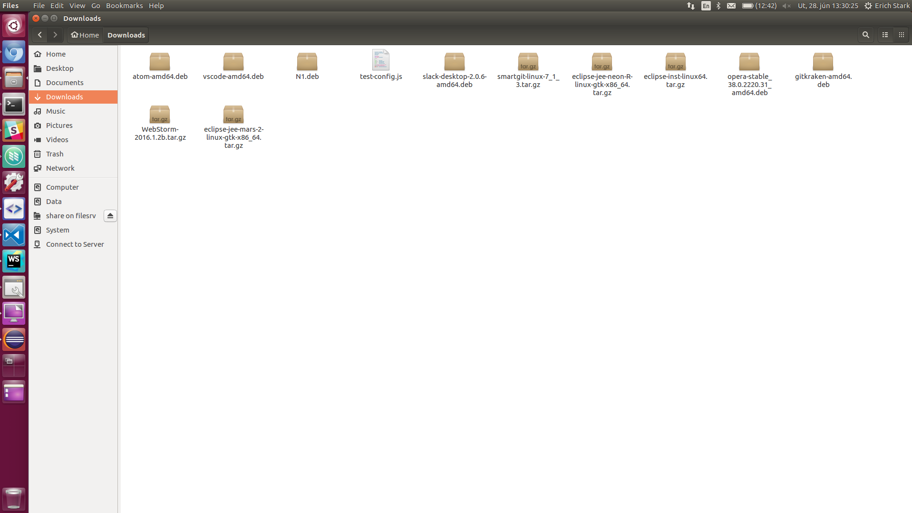Switch to icon grid view
The height and width of the screenshot is (513, 912).
[x=901, y=35]
